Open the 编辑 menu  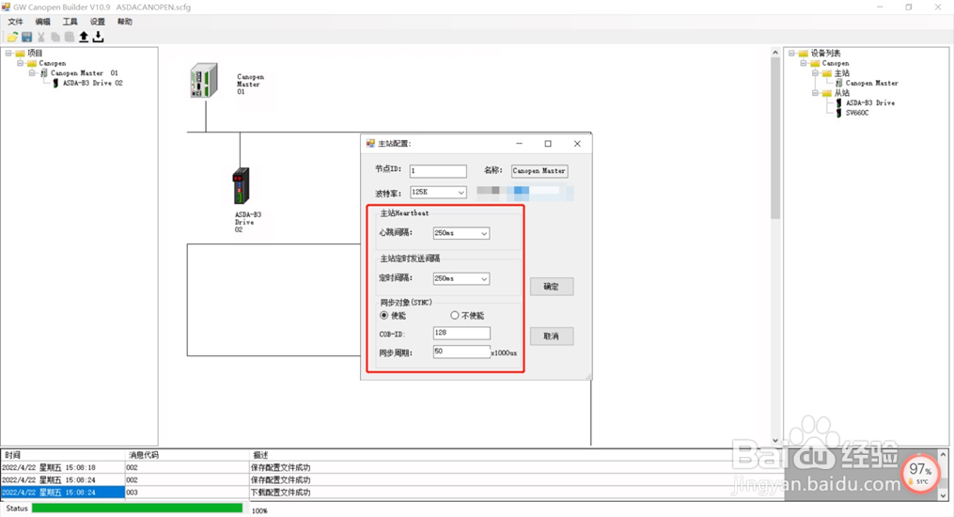coord(42,22)
